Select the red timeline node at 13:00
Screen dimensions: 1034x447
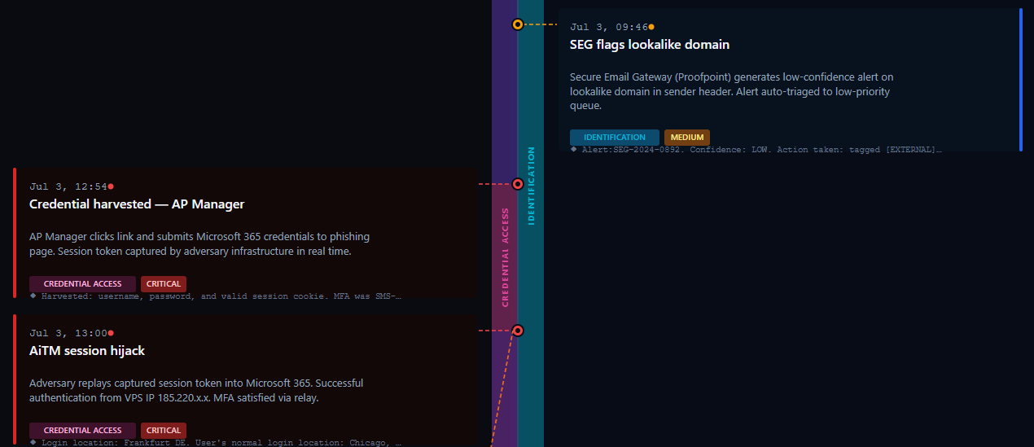pos(518,331)
